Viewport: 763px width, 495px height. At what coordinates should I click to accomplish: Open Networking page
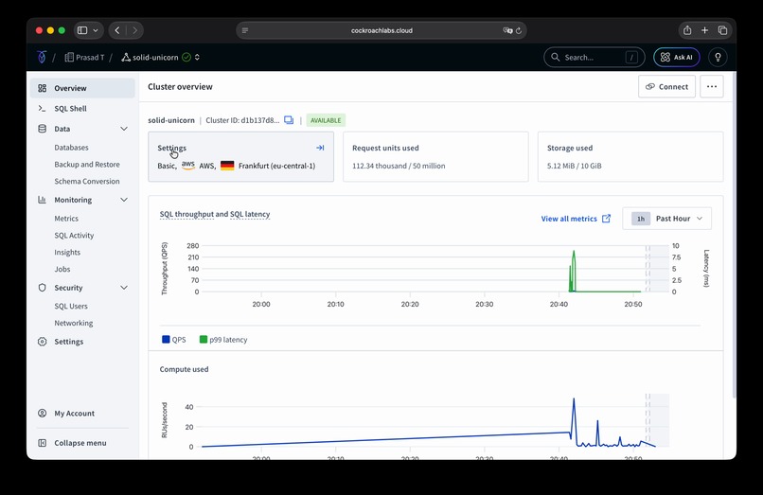[74, 323]
